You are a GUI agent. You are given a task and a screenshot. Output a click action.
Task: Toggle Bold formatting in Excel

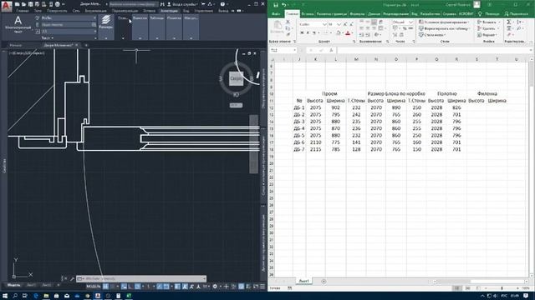pos(302,33)
